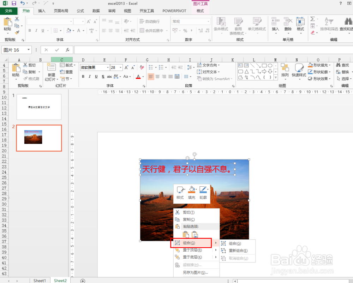Toggle underline formatting in the embedded ribbon
This screenshot has height=283, width=353.
pyautogui.click(x=96, y=76)
